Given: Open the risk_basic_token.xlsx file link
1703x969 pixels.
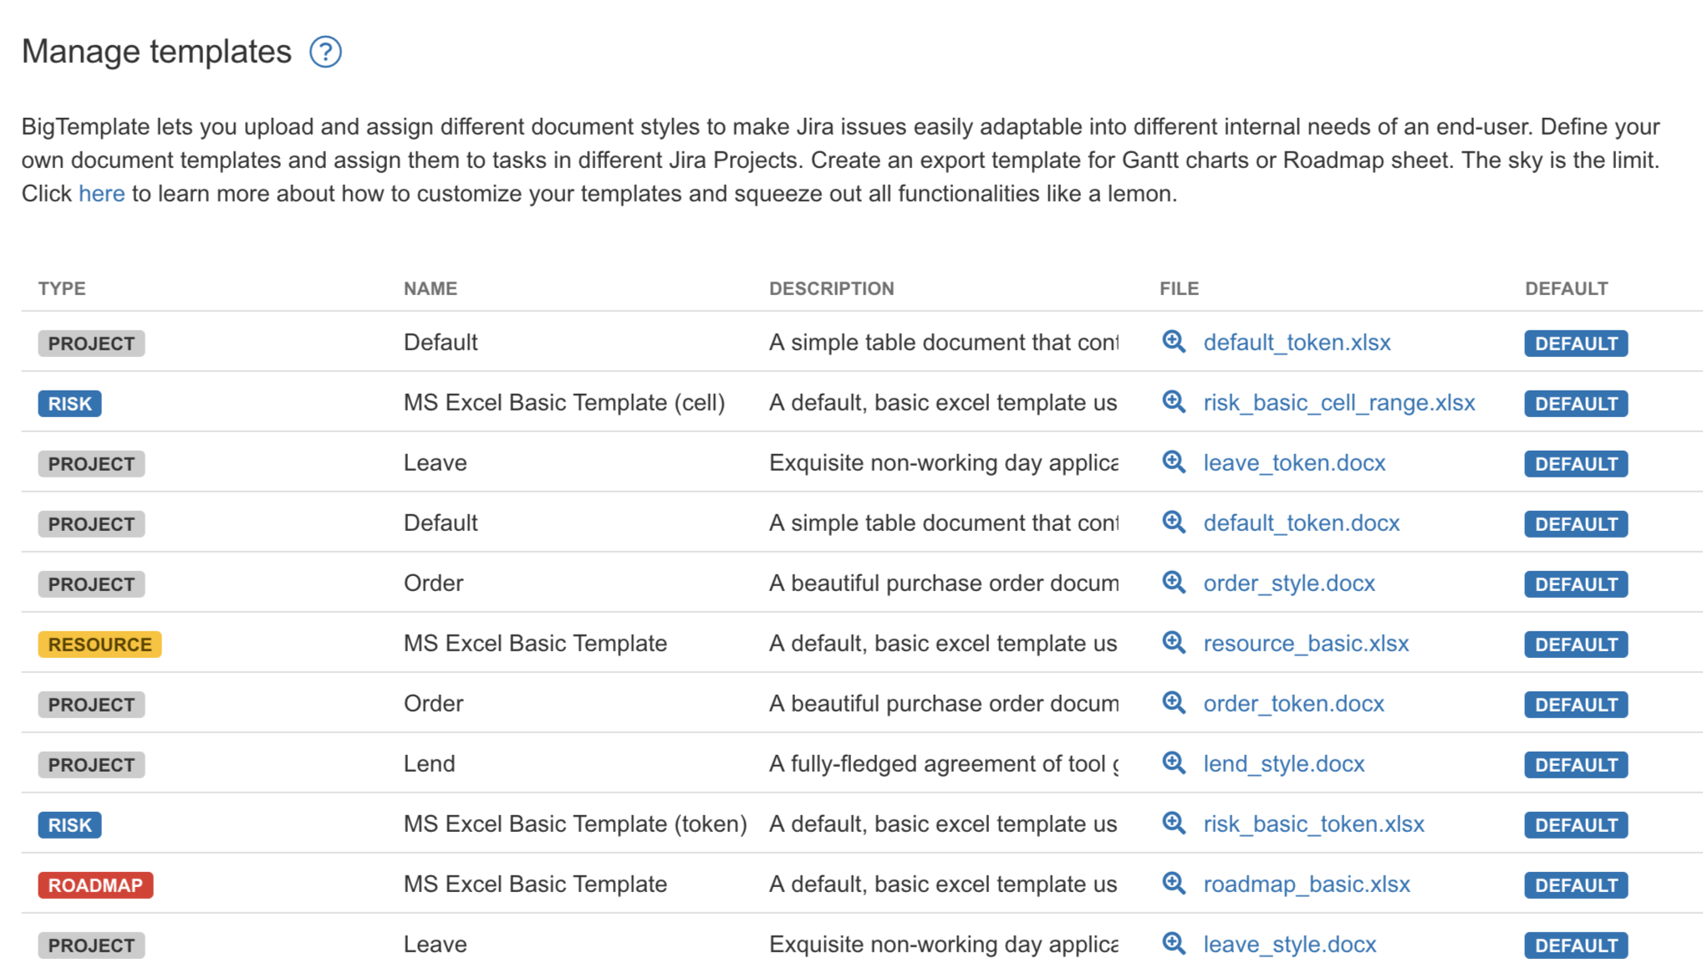Looking at the screenshot, I should [x=1313, y=824].
